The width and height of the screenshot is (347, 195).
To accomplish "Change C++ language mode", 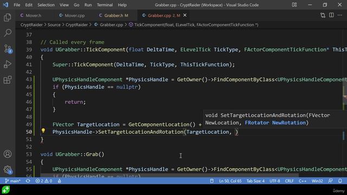I will [x=303, y=181].
